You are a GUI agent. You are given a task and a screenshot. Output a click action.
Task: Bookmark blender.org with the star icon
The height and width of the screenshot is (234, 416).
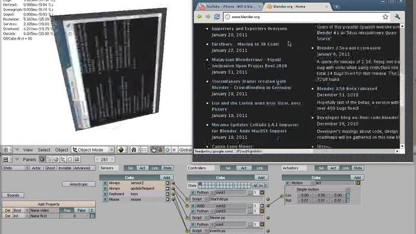click(x=385, y=17)
